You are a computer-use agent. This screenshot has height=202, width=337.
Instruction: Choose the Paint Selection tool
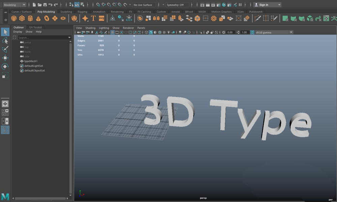coord(5,49)
